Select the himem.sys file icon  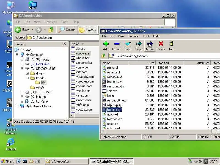[x=104, y=109]
